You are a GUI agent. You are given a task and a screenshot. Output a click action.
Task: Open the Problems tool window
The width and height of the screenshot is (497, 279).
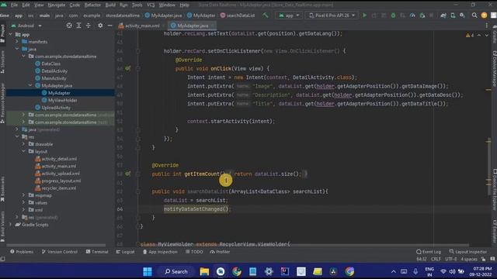(22, 252)
